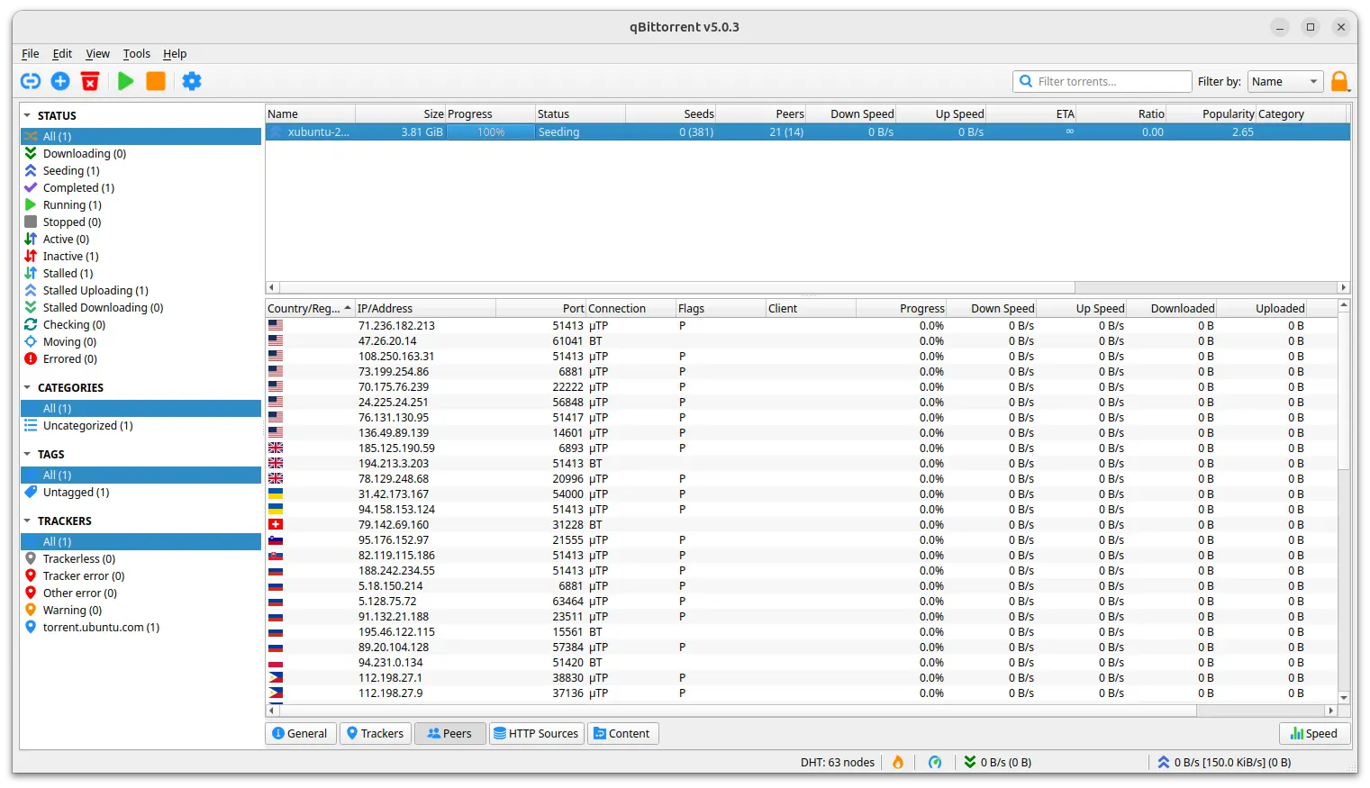Image resolution: width=1370 pixels, height=788 pixels.
Task: Collapse the TAGS section
Action: 27,455
